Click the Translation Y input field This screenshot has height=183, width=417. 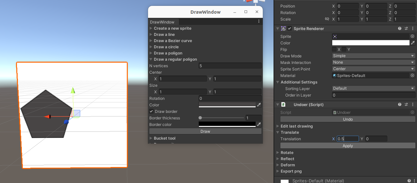coord(376,139)
